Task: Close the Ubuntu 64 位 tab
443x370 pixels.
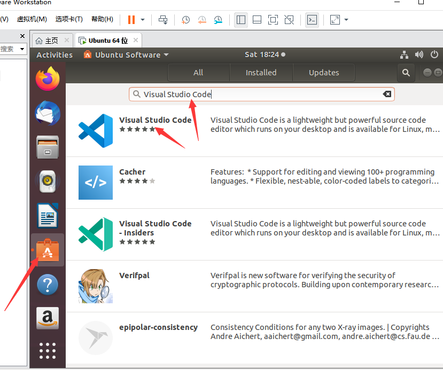Action: pos(136,40)
